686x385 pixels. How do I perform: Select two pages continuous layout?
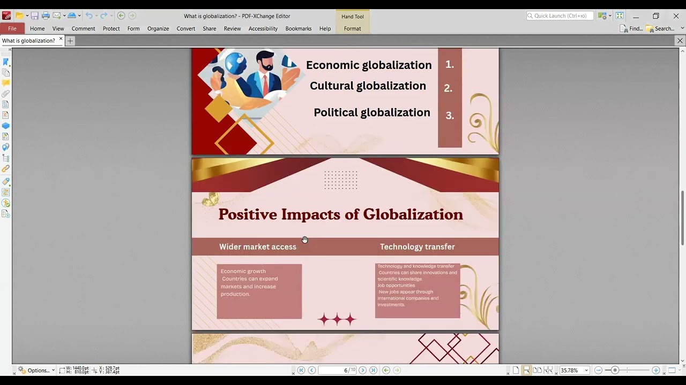click(548, 370)
